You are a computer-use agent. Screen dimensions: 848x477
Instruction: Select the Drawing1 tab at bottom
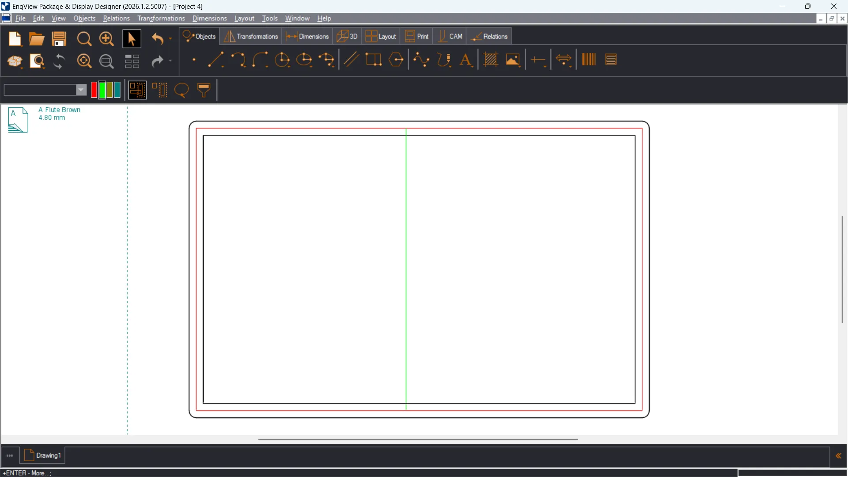coord(42,455)
